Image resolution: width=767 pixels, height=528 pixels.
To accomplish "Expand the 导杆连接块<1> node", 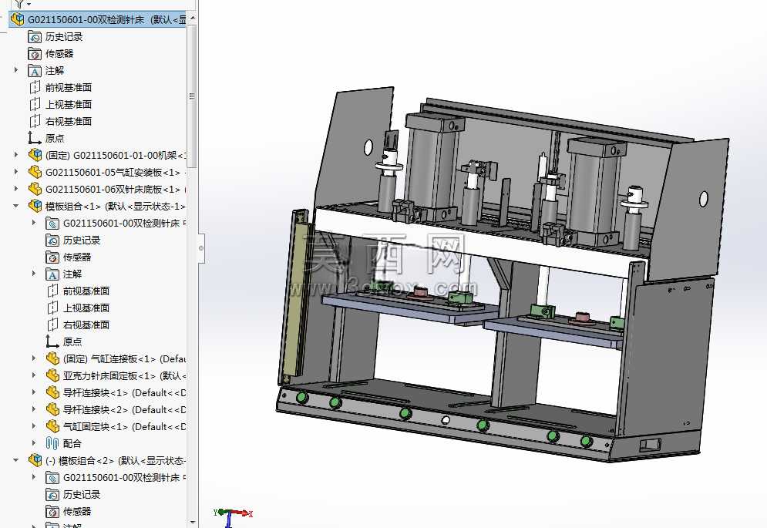I will click(34, 392).
